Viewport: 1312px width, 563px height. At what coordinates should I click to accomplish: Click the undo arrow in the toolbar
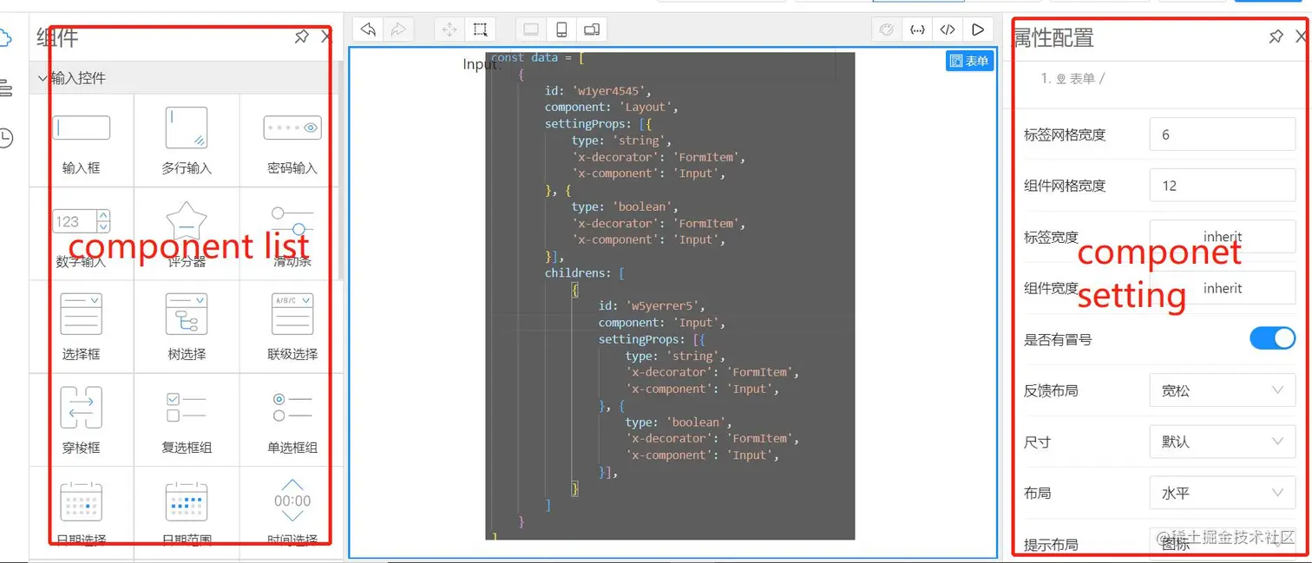[368, 29]
